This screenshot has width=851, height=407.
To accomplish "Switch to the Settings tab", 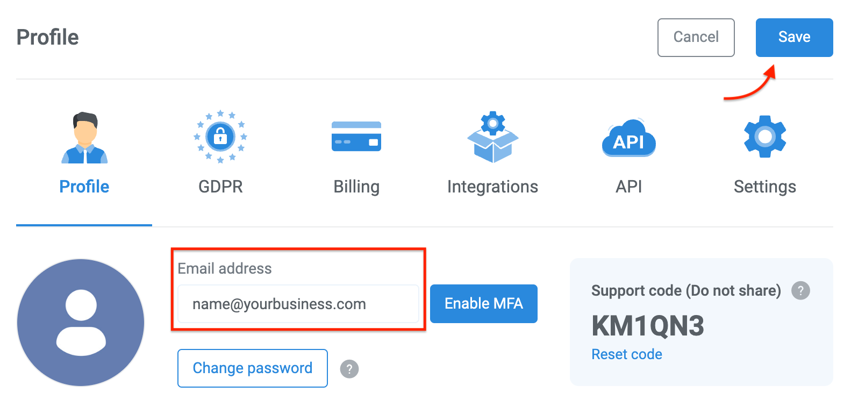I will pyautogui.click(x=764, y=187).
